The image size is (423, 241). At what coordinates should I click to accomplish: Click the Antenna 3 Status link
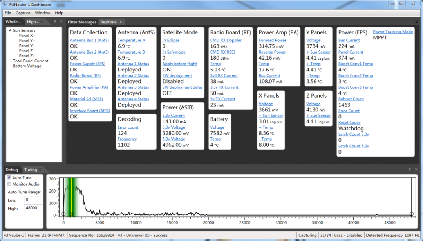coord(133,87)
